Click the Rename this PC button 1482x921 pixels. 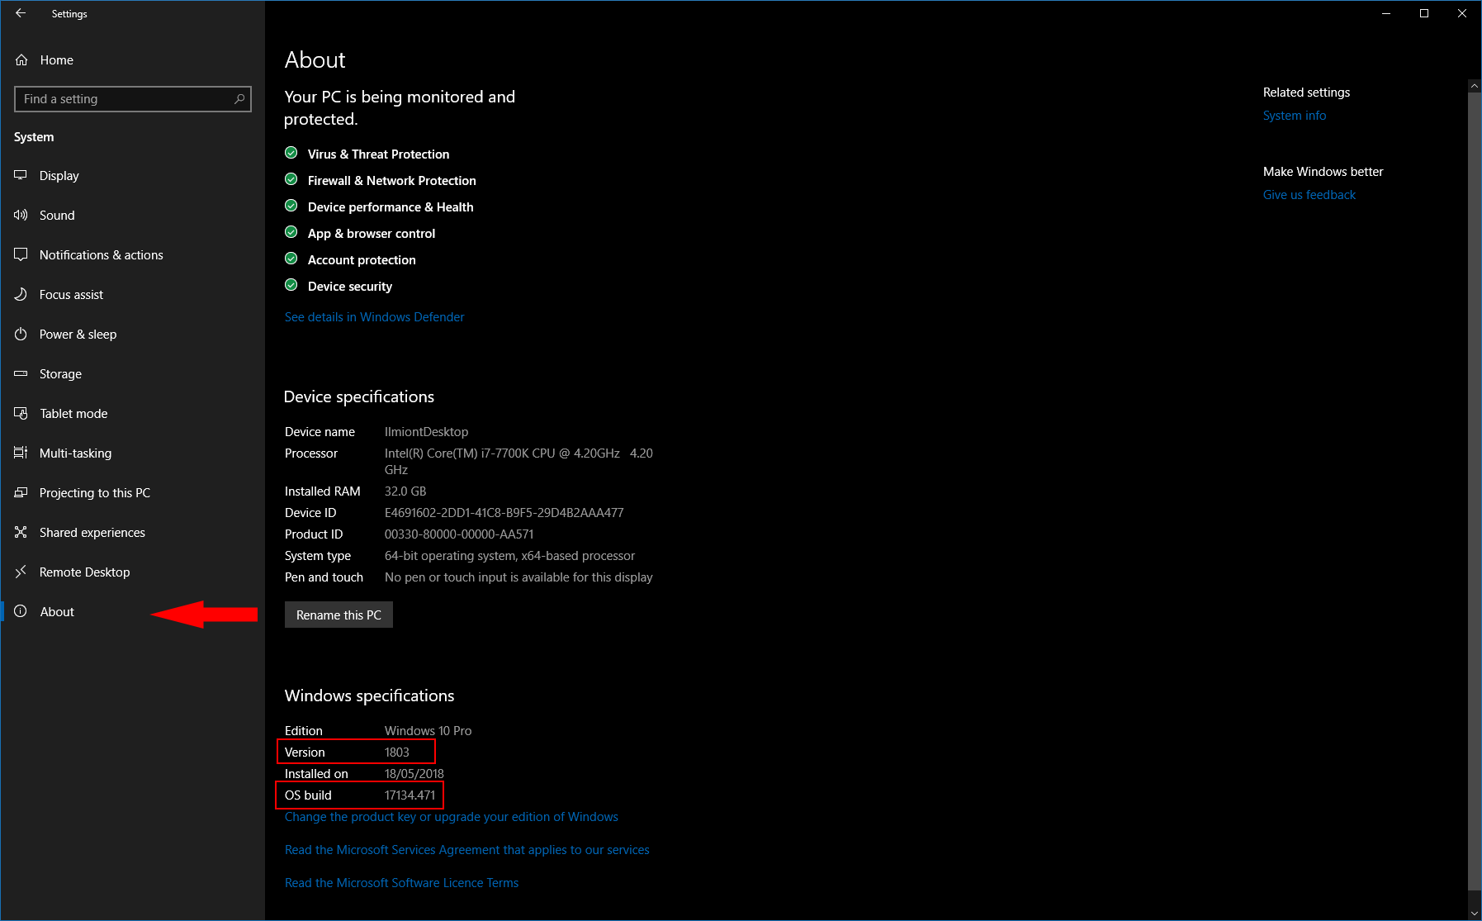point(339,615)
